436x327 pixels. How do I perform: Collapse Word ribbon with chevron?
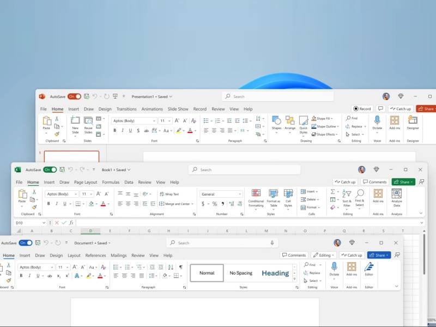click(x=397, y=286)
